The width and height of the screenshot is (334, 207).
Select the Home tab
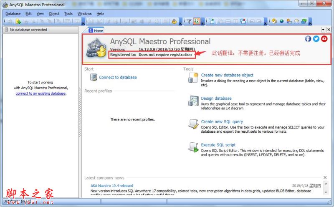[x=96, y=30]
